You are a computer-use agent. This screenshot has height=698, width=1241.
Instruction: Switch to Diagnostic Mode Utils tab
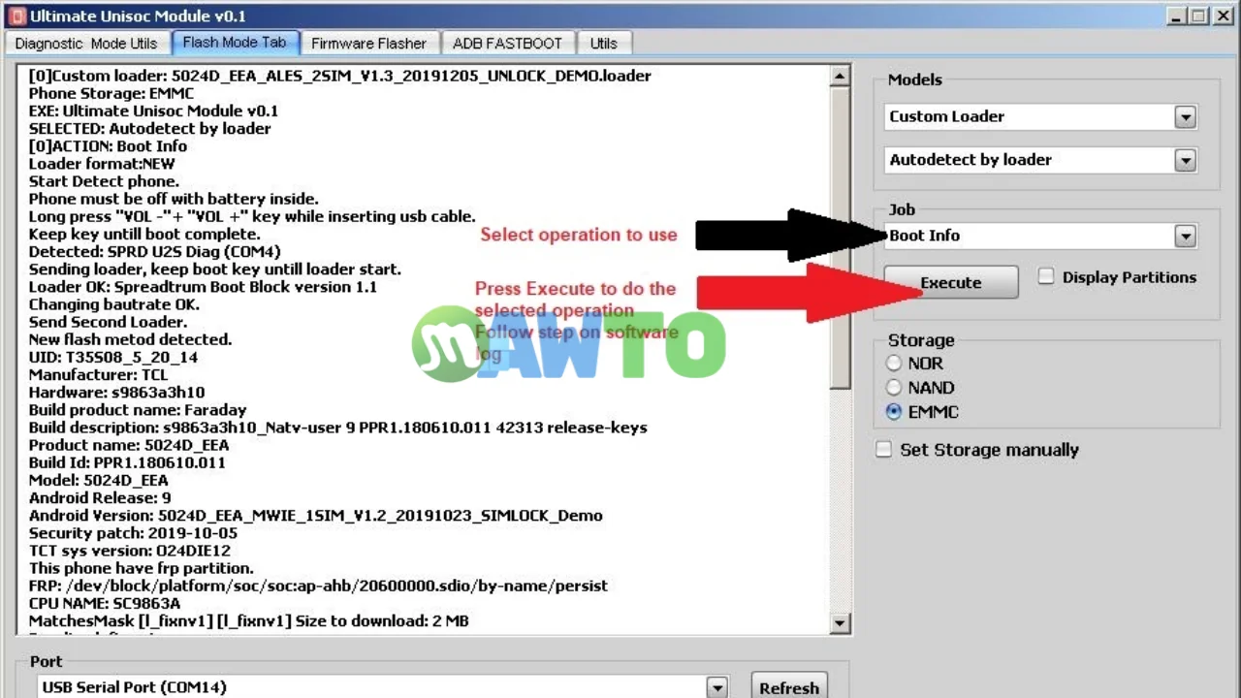[x=86, y=44]
